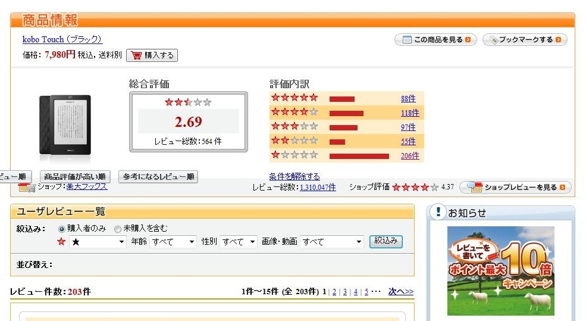The image size is (586, 321).
Task: Select the 商品評価が高い順 sort tab
Action: coord(75,177)
